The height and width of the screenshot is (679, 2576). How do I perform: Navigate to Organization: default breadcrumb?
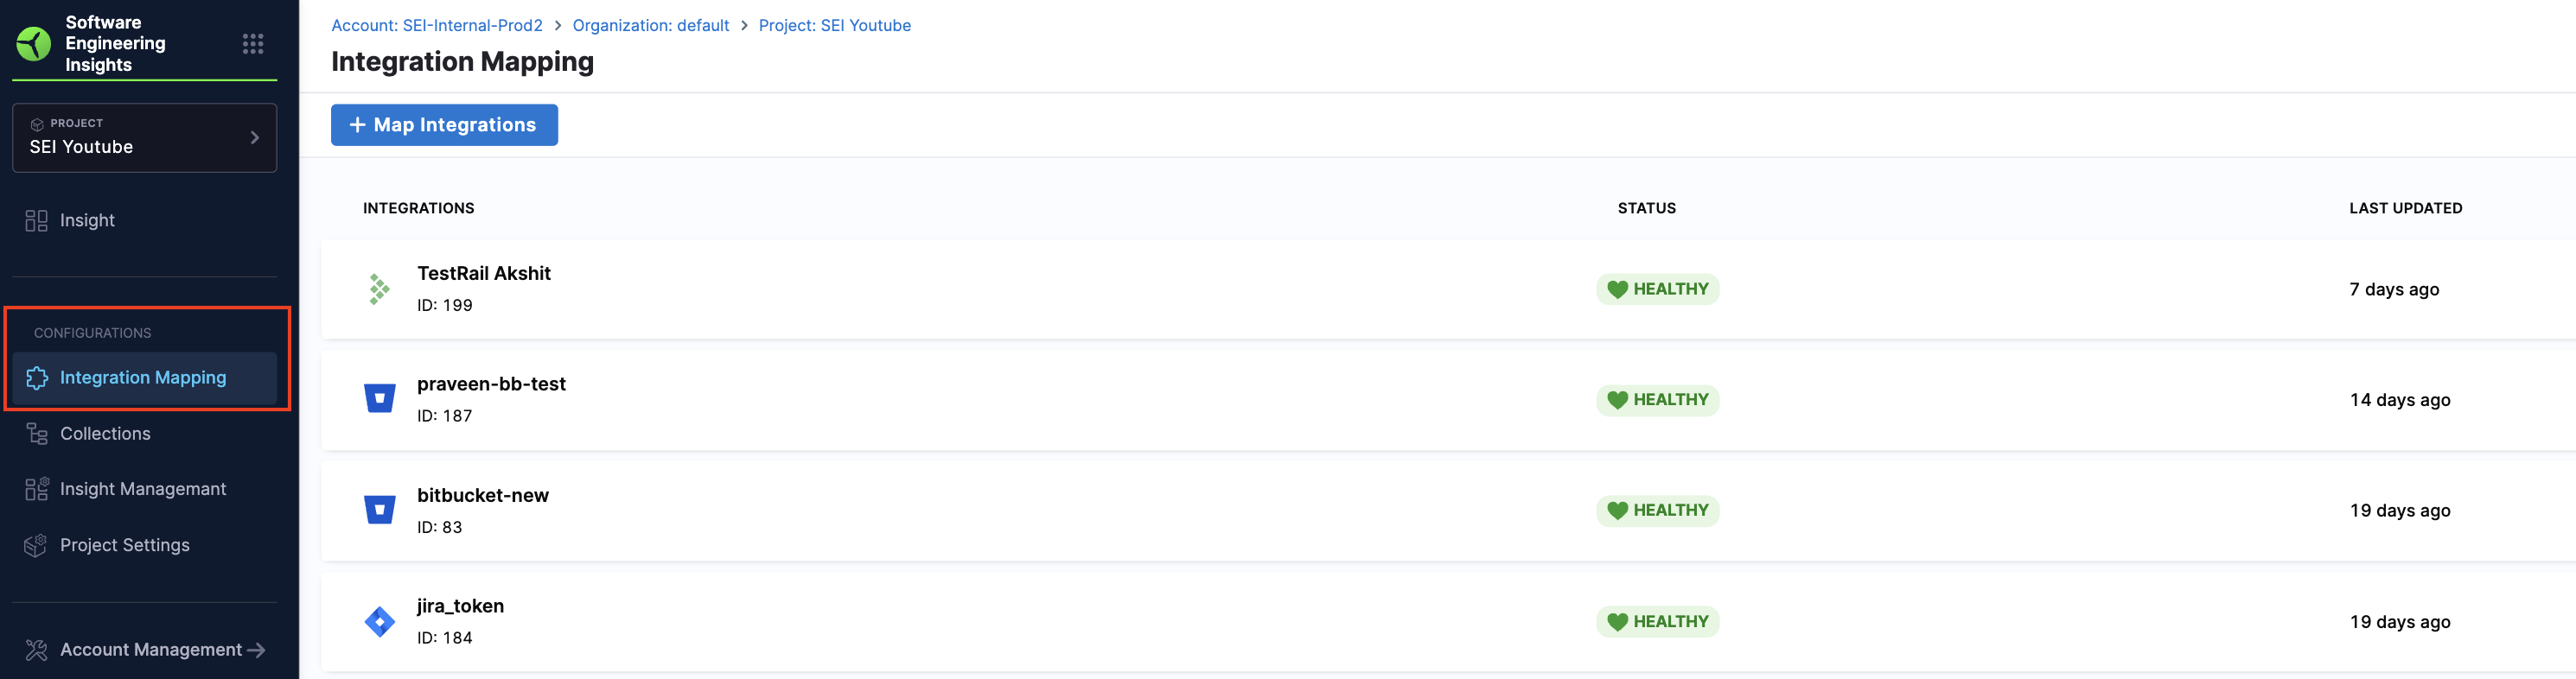tap(650, 26)
